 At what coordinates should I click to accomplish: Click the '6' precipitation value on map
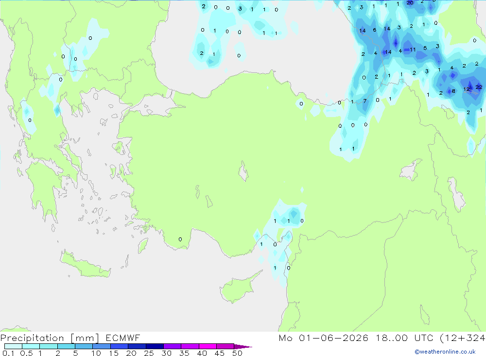click(374, 30)
